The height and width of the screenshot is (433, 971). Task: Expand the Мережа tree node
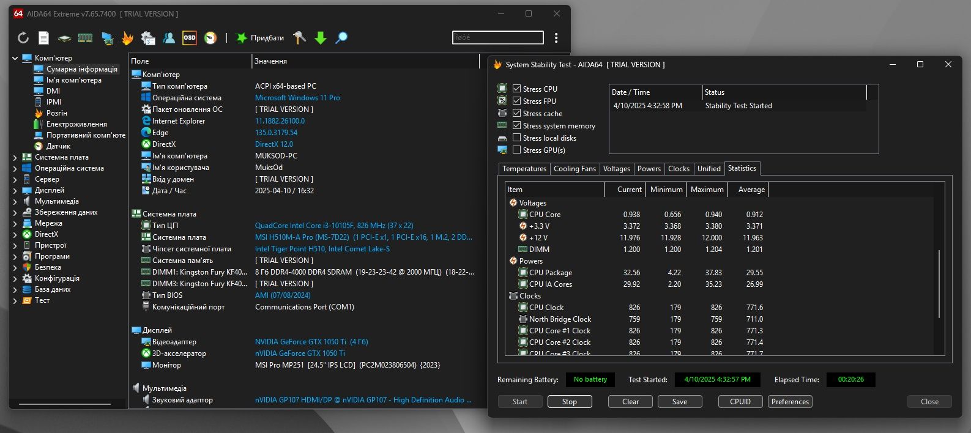15,223
